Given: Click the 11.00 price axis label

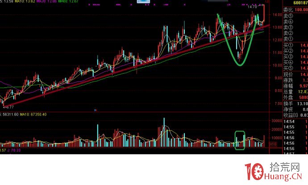Looking at the screenshot, I should (x=277, y=53).
